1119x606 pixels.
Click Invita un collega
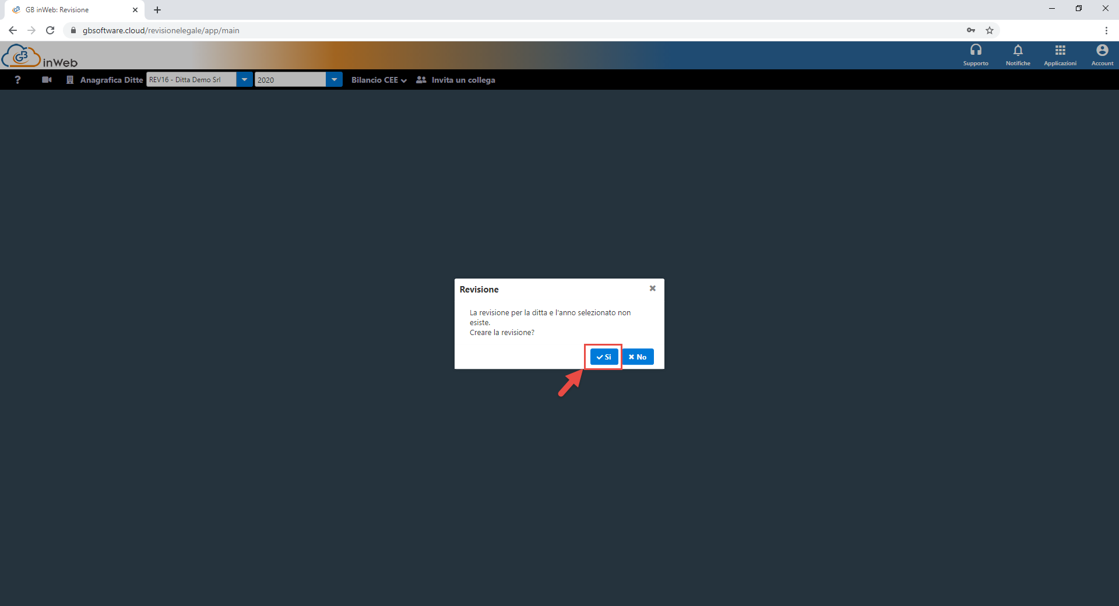[x=456, y=80]
